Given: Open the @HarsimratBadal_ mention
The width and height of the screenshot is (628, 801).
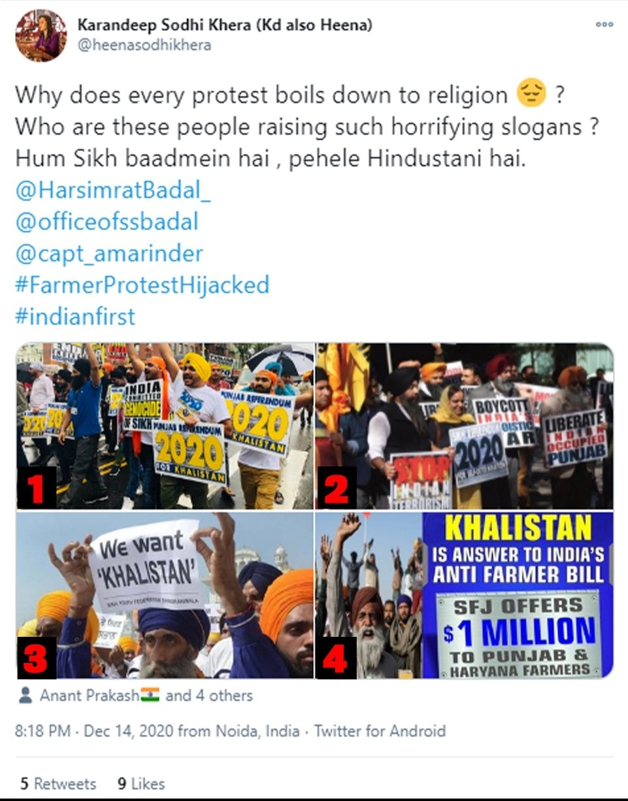Looking at the screenshot, I should tap(113, 190).
